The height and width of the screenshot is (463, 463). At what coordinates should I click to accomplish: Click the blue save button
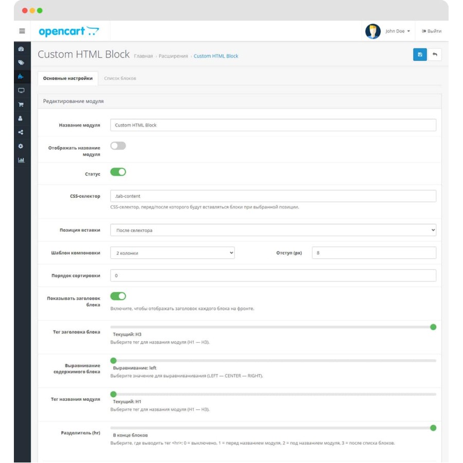pyautogui.click(x=420, y=55)
